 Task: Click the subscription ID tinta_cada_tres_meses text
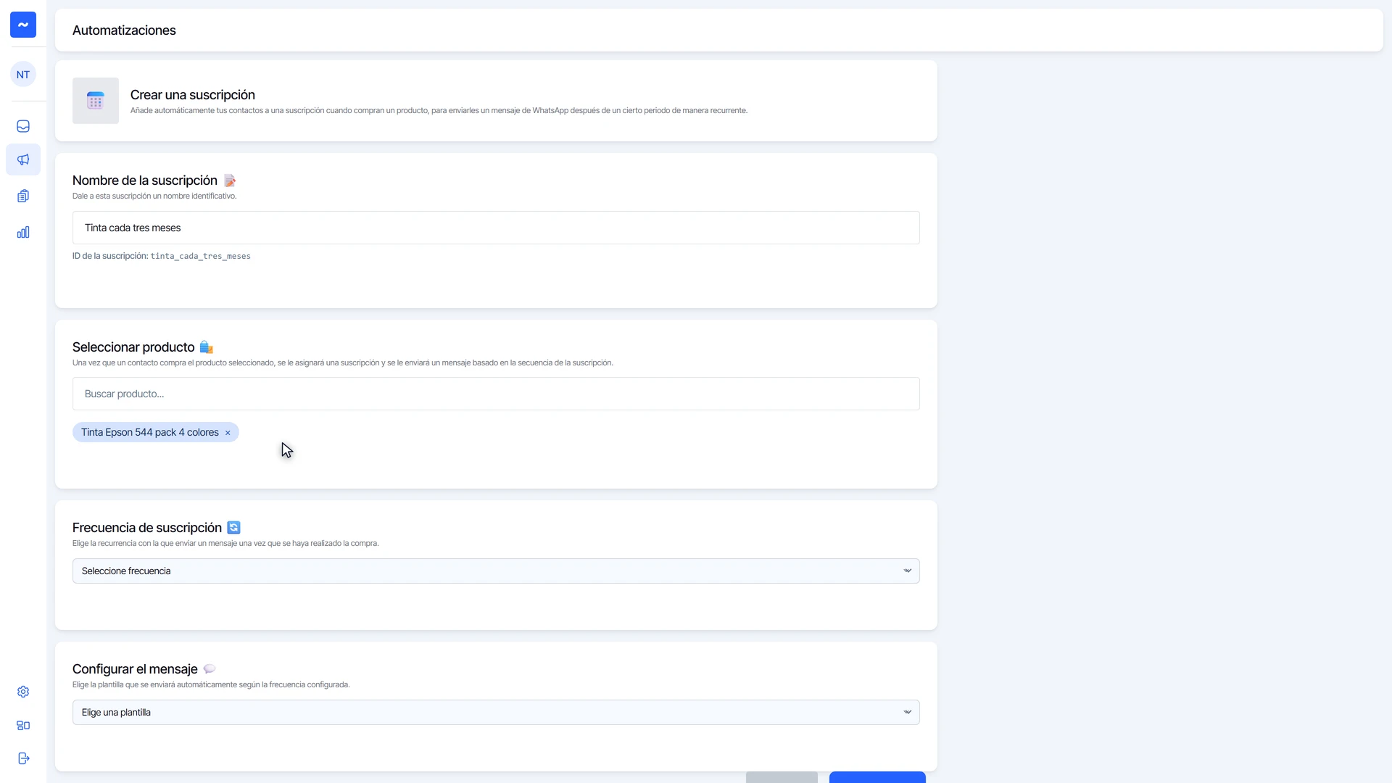[x=200, y=256]
